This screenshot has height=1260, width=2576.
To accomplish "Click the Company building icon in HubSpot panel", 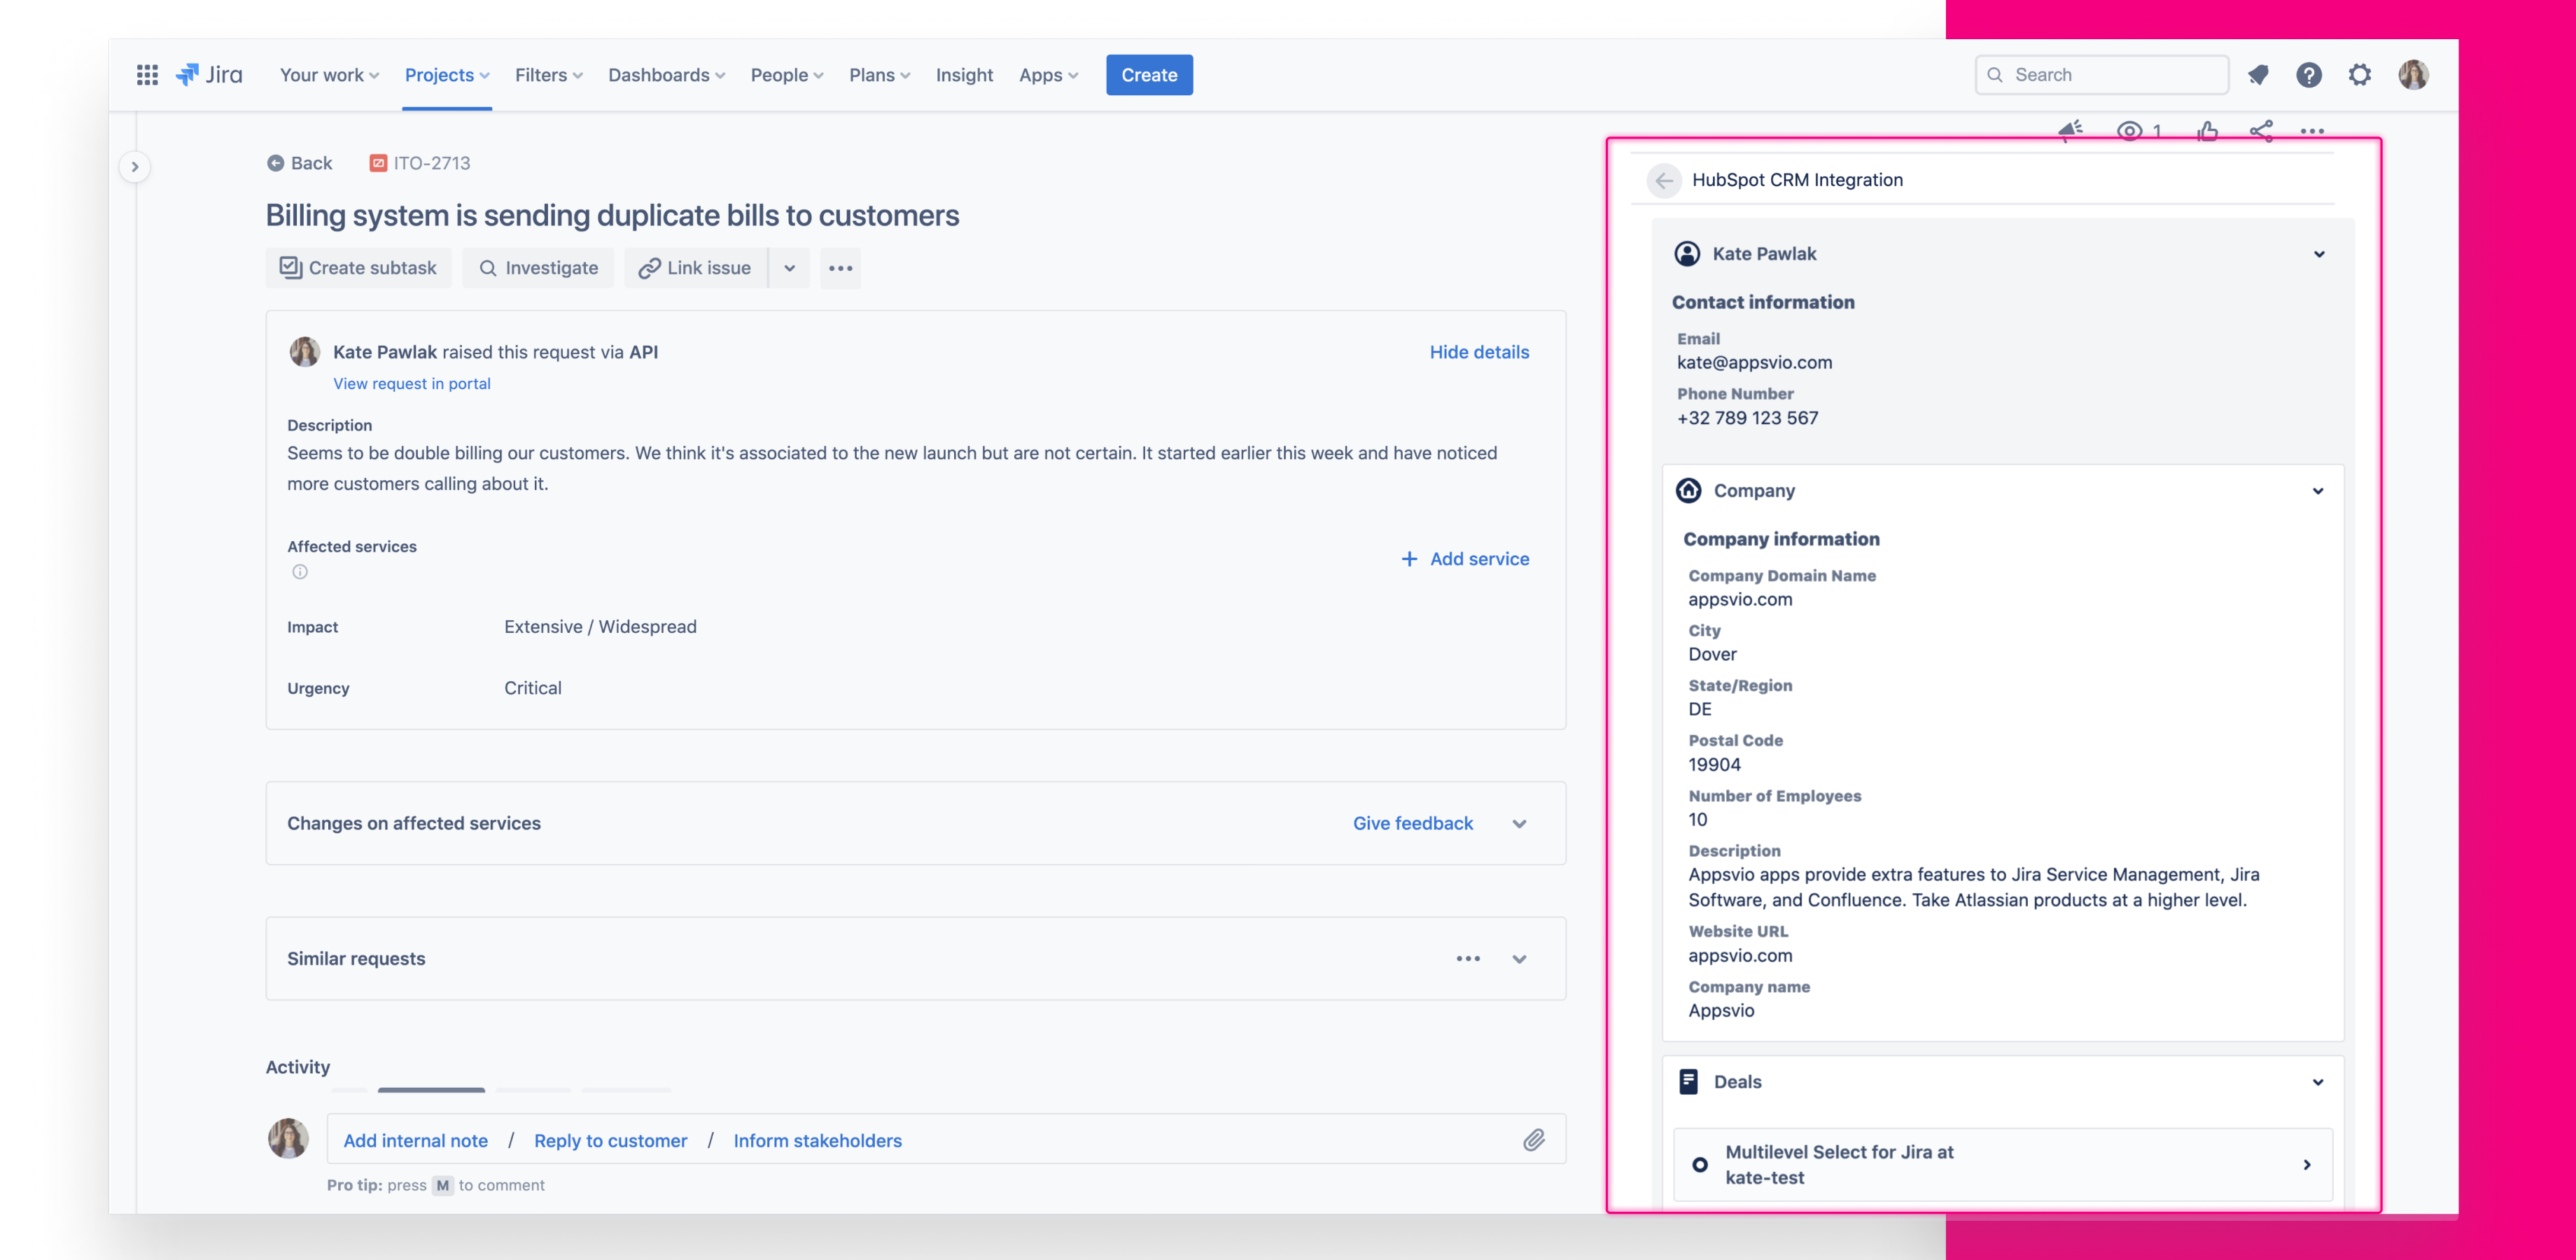I will click(1689, 490).
